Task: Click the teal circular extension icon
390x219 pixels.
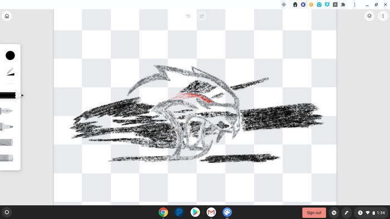Action: point(319,4)
